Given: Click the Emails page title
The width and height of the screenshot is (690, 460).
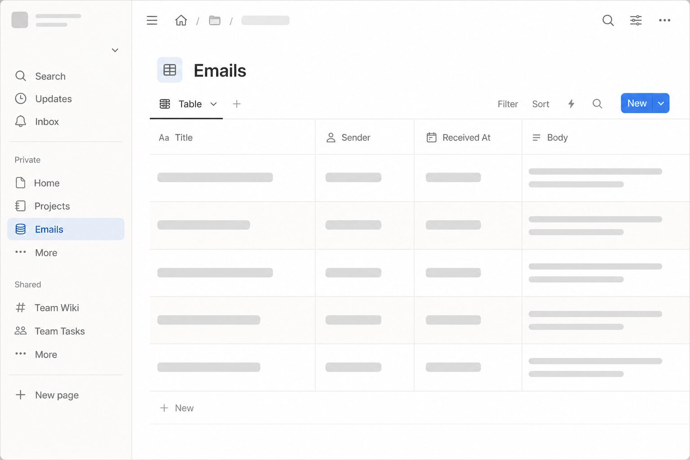Looking at the screenshot, I should tap(220, 71).
